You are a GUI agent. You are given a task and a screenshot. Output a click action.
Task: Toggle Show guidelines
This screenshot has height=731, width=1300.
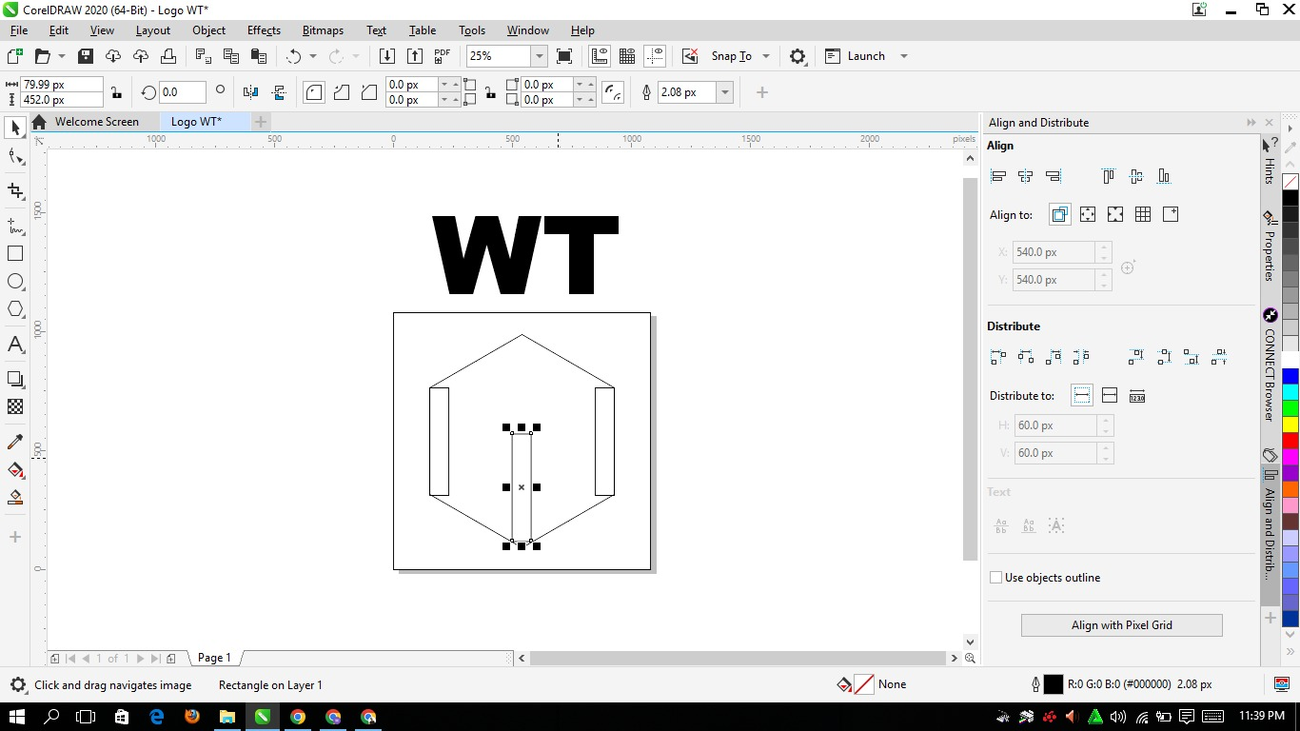(655, 56)
